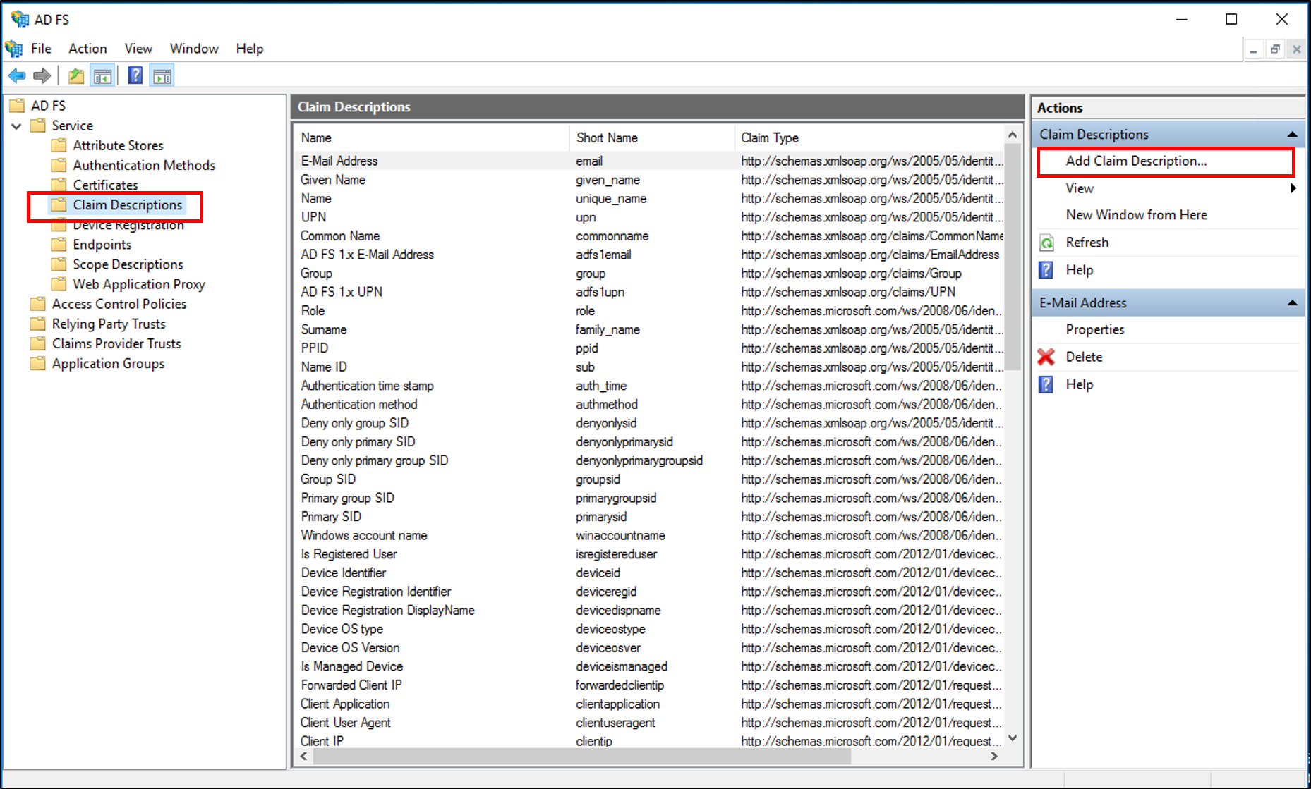Collapse the Service tree node
1311x789 pixels.
(17, 126)
